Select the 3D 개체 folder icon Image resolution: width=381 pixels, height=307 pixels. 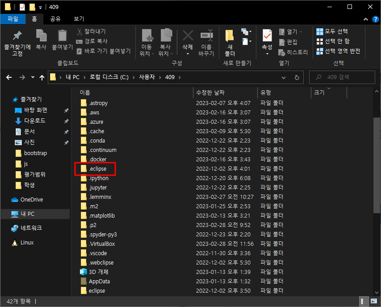84,272
